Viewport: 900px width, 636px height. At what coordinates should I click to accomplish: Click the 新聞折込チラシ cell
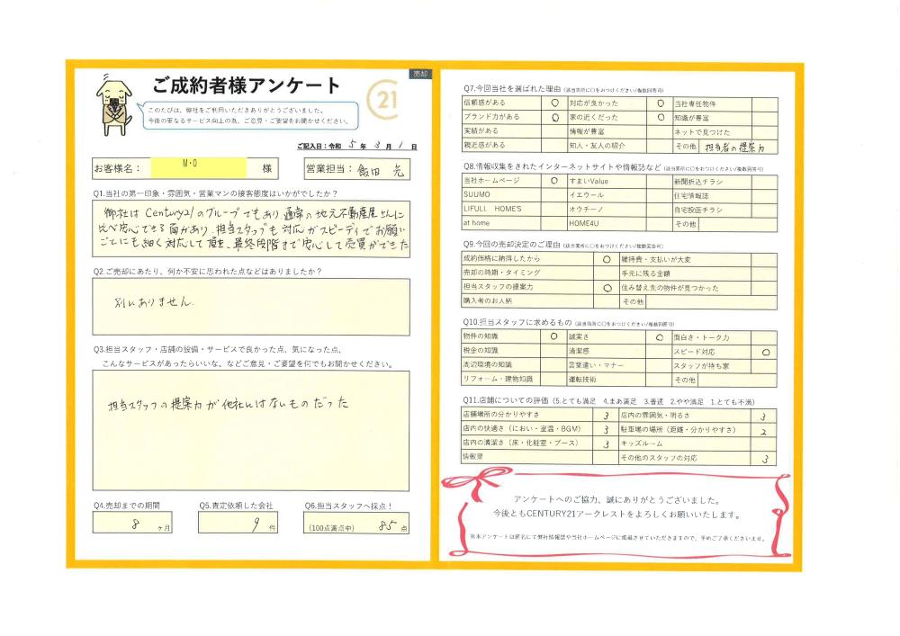click(712, 182)
